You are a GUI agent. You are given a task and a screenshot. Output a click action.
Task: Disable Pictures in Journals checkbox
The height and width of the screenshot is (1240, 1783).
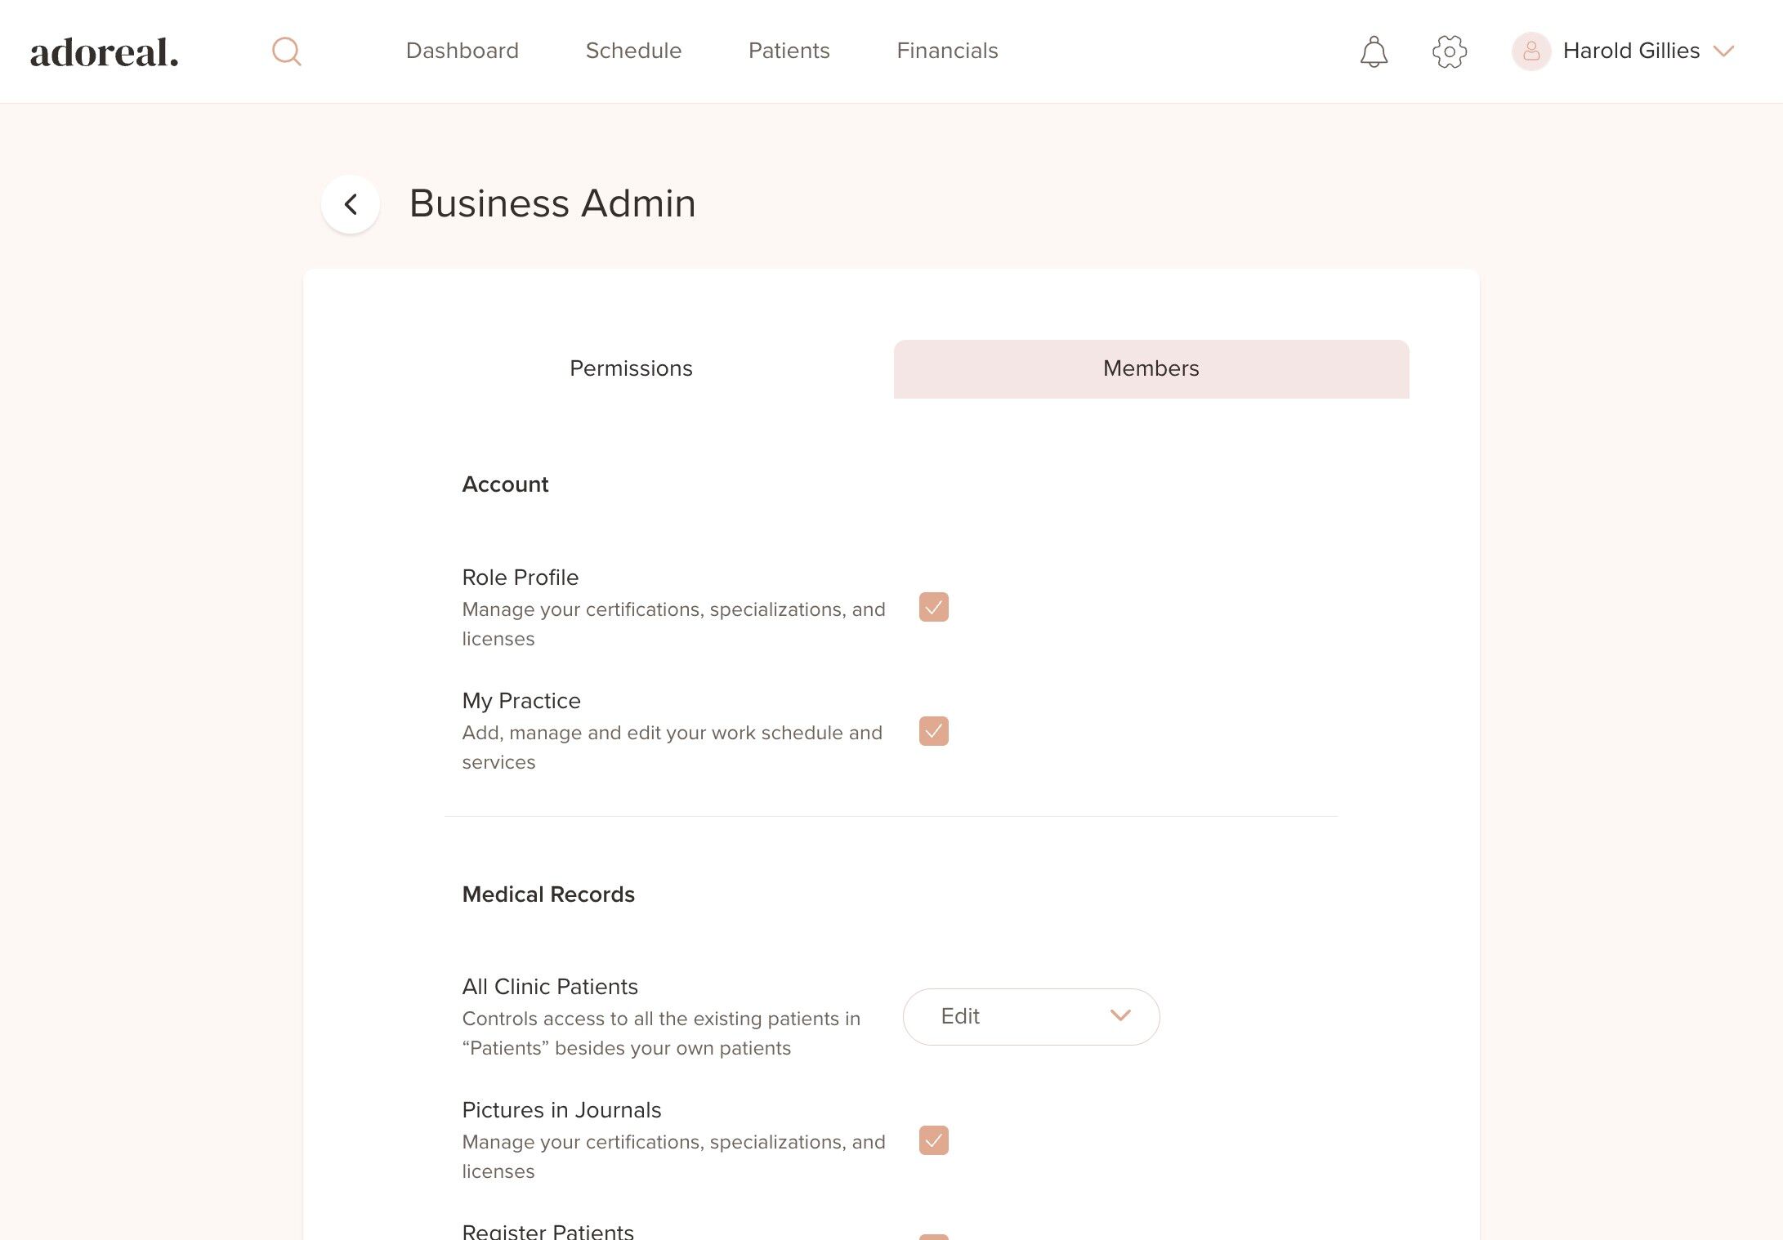tap(933, 1140)
